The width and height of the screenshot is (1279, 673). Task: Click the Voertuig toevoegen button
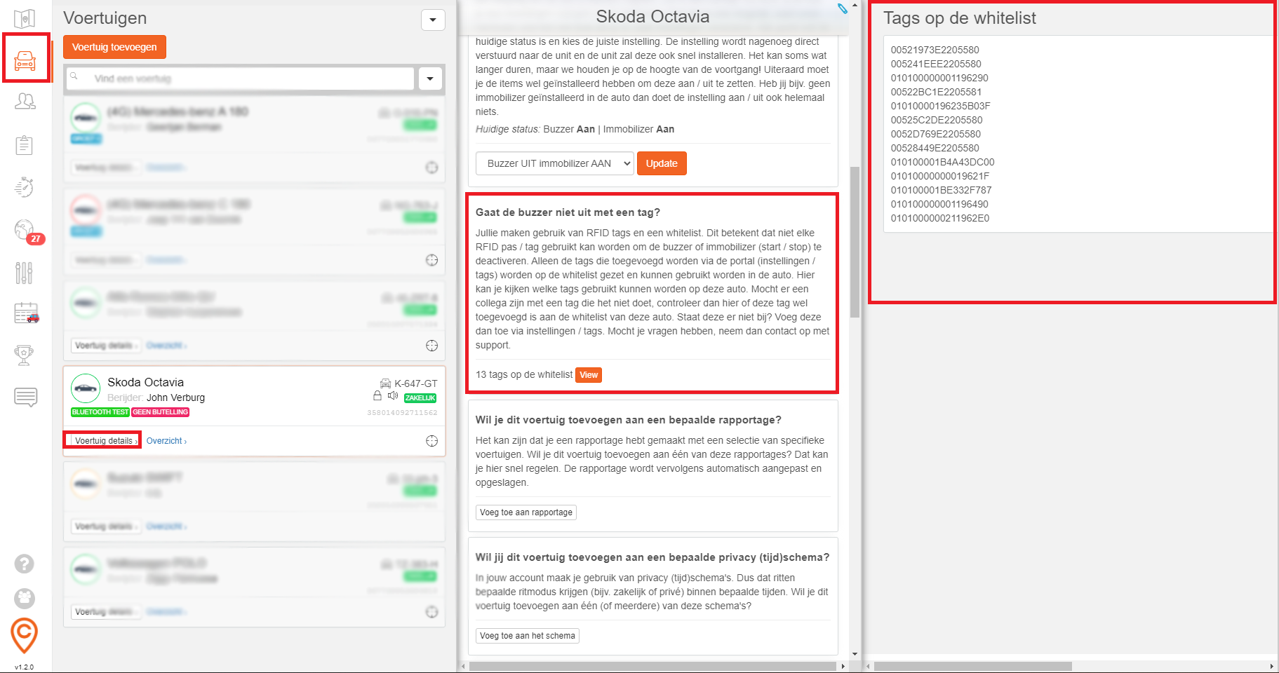[x=114, y=47]
